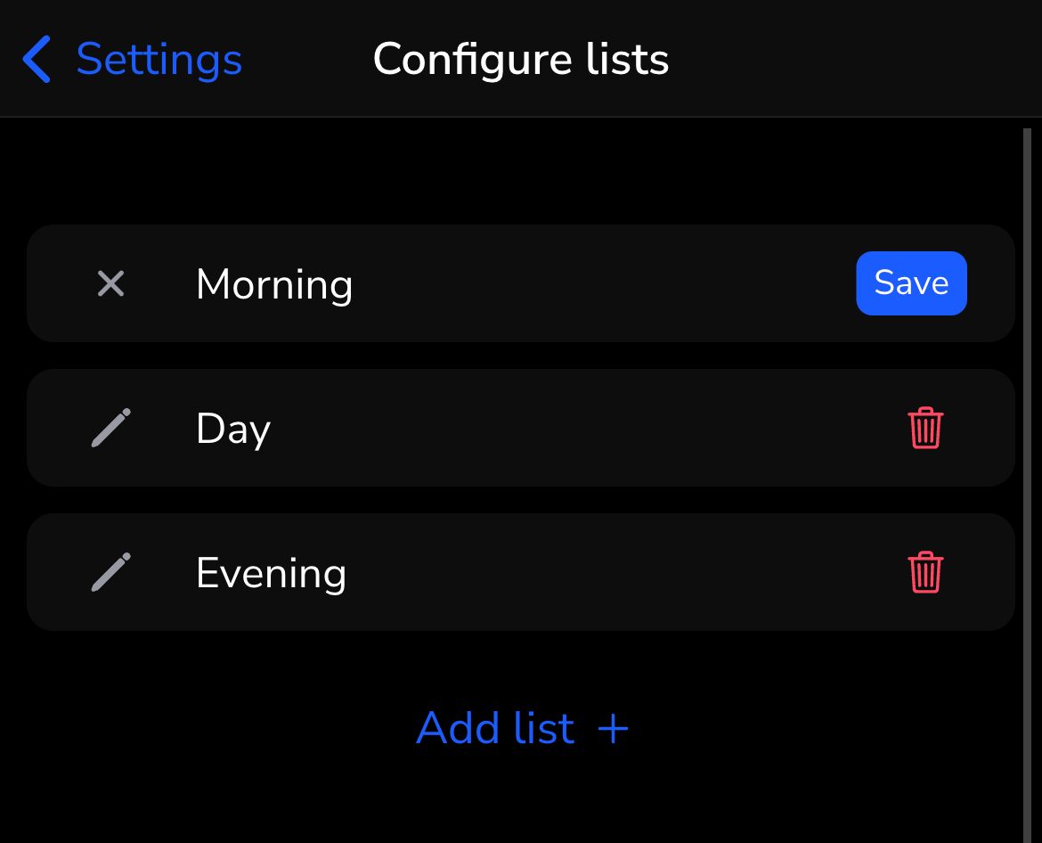This screenshot has width=1042, height=843.
Task: Click the plus icon next to Add list
Action: tap(613, 728)
